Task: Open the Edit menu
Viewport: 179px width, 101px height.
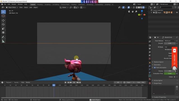Action: [9, 4]
